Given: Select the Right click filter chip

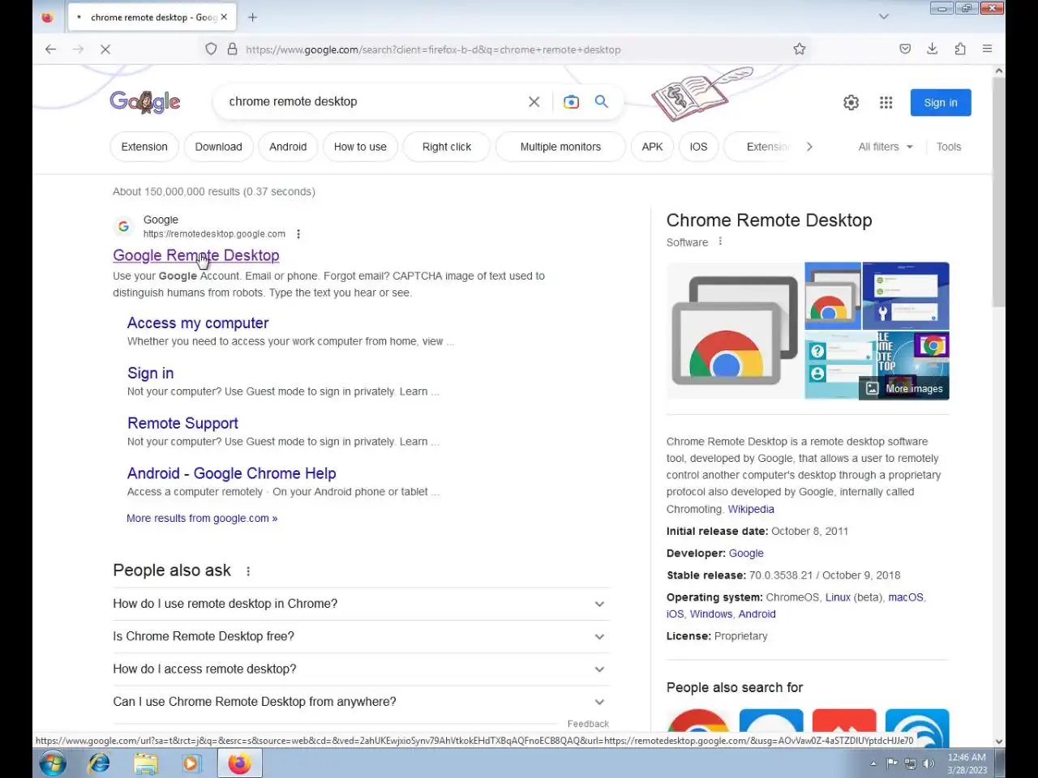Looking at the screenshot, I should click(x=447, y=147).
